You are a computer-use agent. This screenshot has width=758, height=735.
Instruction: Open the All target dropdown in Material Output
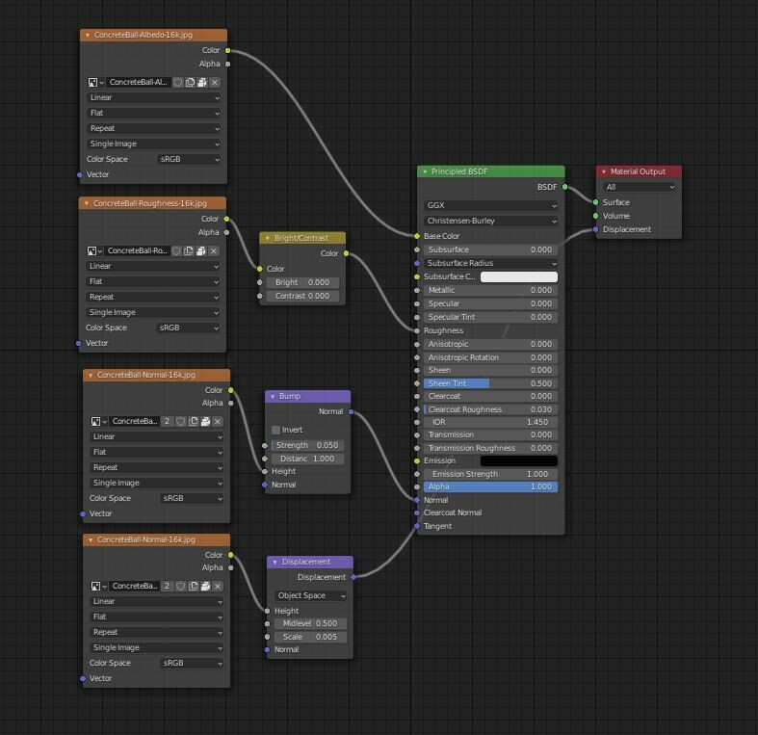[639, 187]
